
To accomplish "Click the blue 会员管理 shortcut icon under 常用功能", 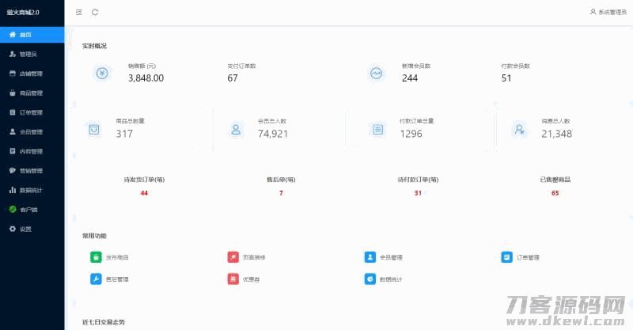I will pos(370,257).
